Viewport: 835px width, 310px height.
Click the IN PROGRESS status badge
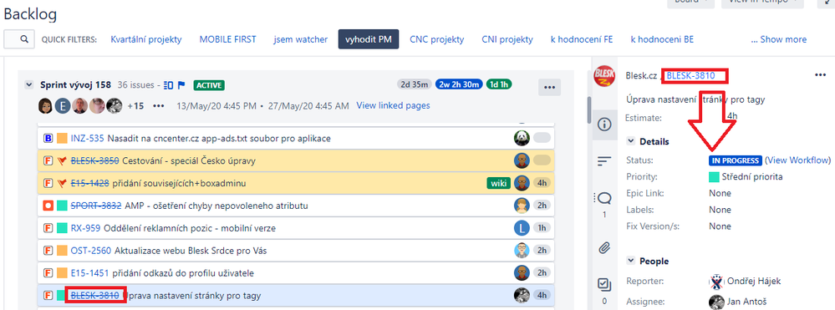(736, 160)
